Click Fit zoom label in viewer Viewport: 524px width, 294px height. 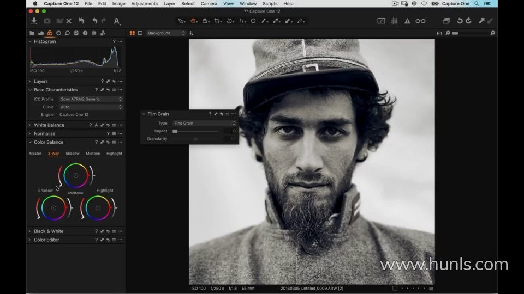[x=439, y=33]
